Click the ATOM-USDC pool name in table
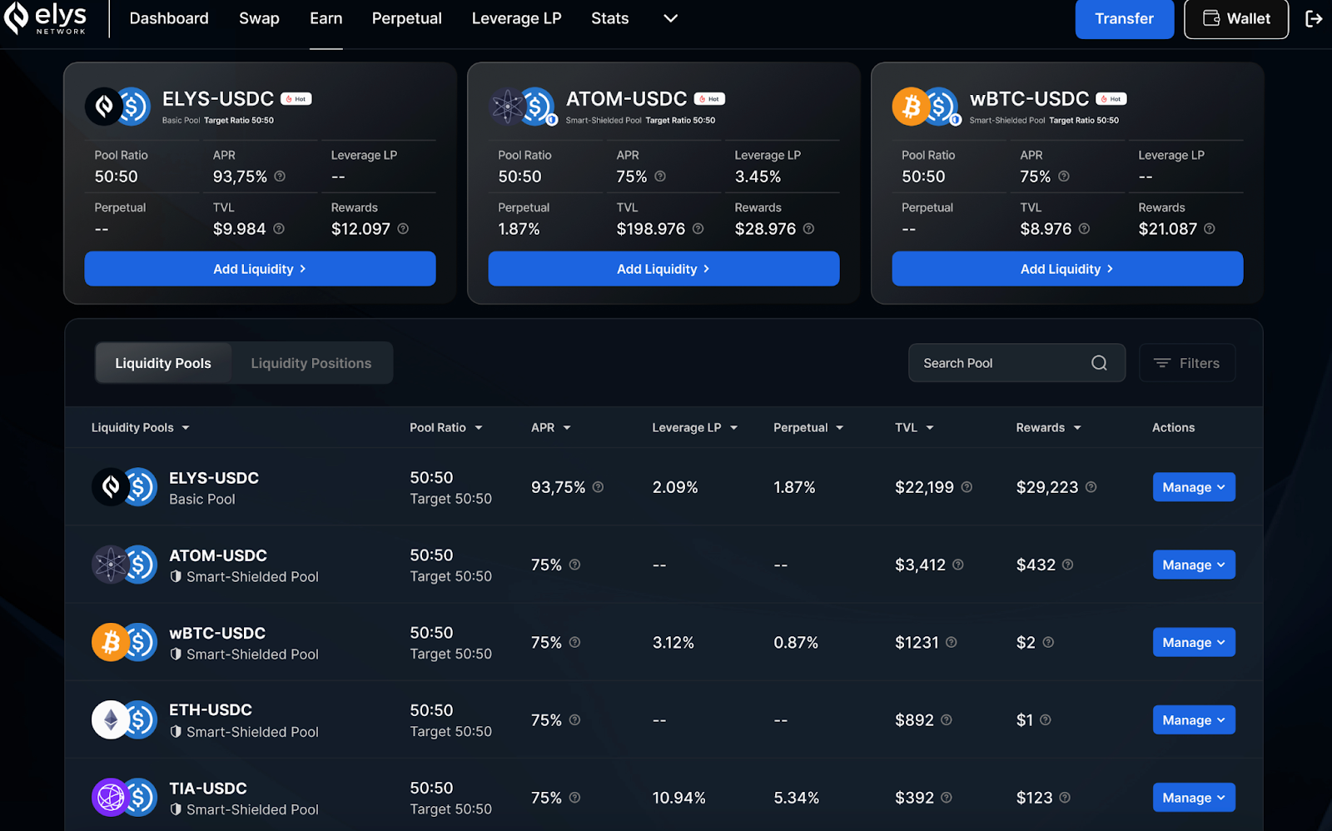 tap(218, 555)
